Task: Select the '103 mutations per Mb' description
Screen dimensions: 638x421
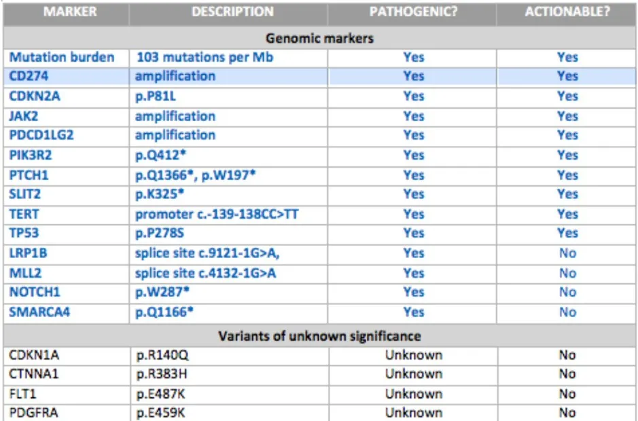Action: click(x=205, y=57)
